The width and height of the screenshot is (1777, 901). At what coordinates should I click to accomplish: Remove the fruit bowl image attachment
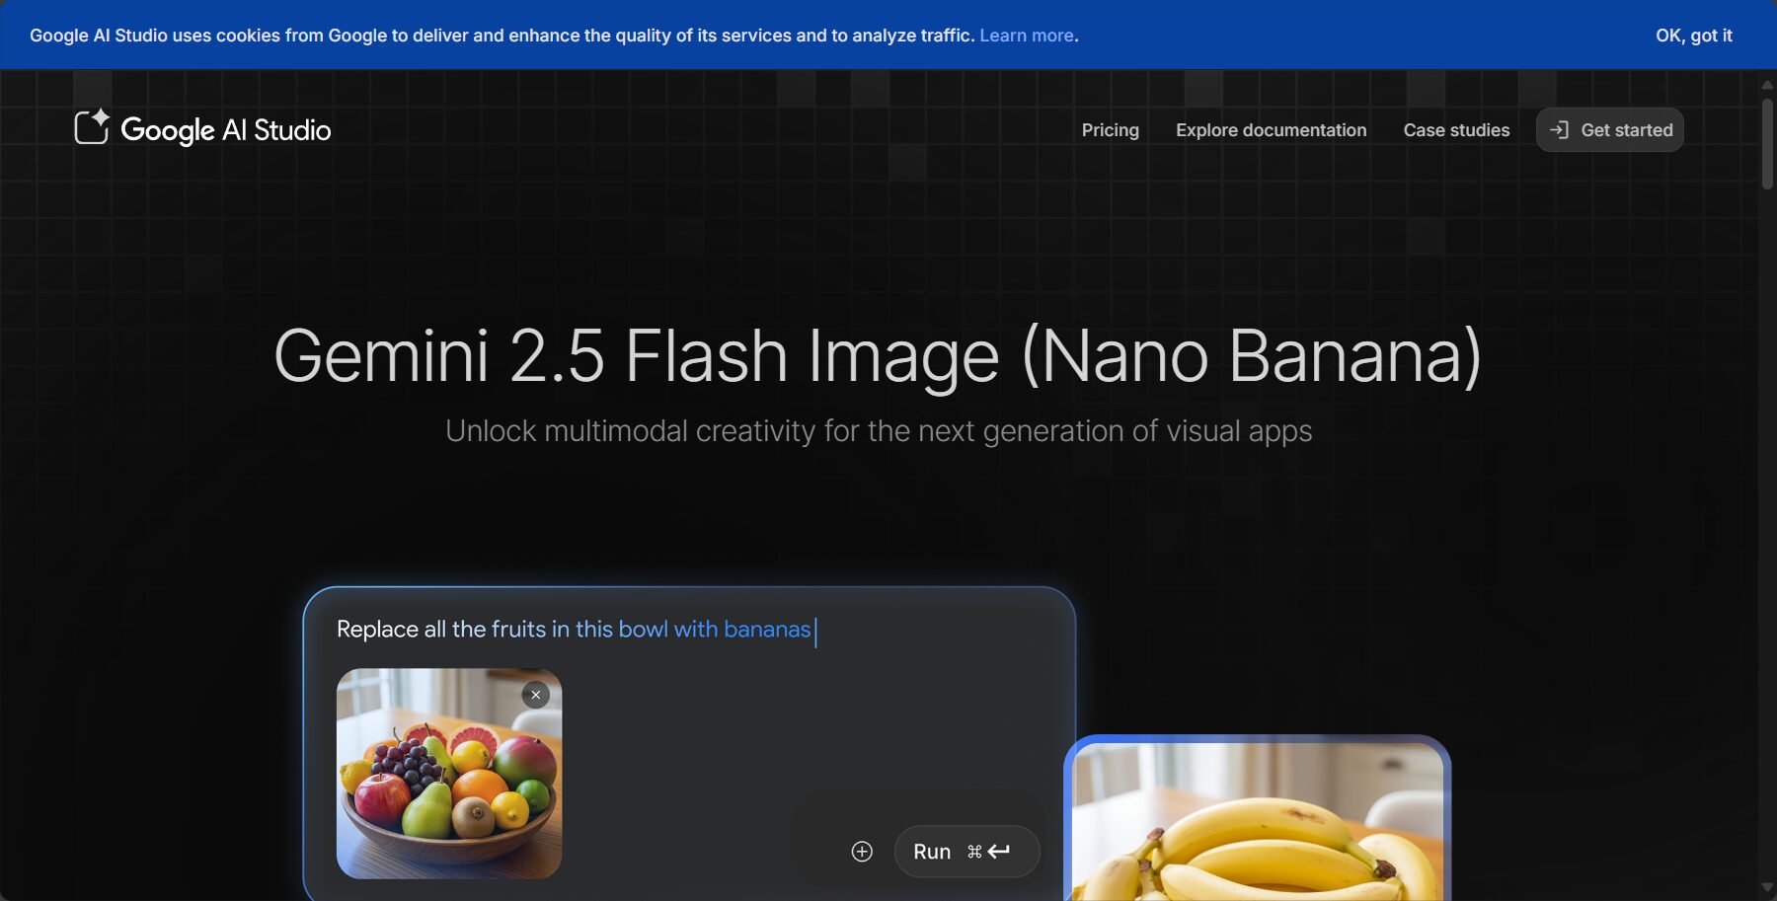point(536,695)
